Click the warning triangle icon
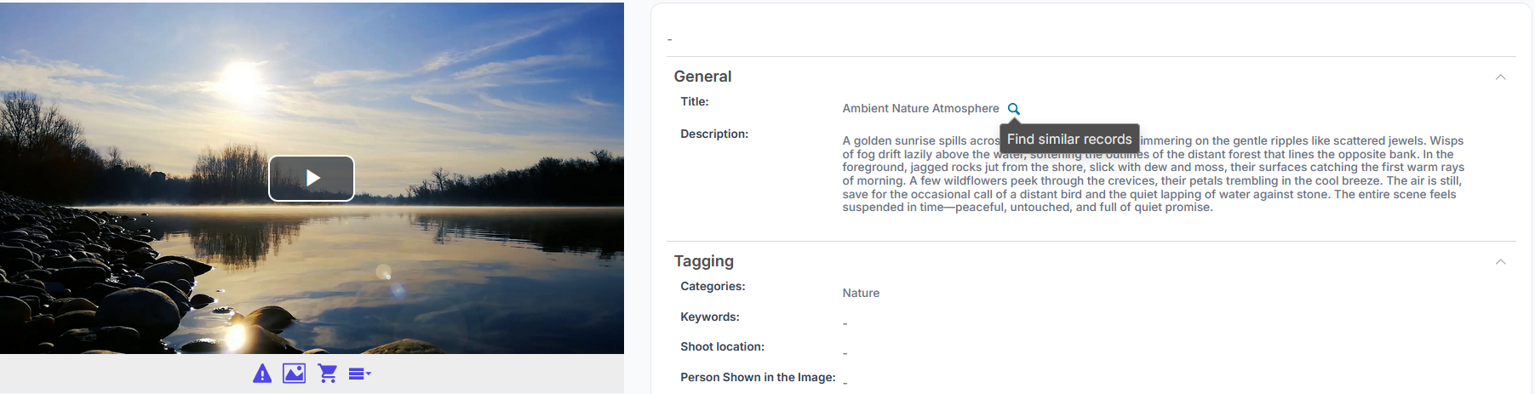 262,374
